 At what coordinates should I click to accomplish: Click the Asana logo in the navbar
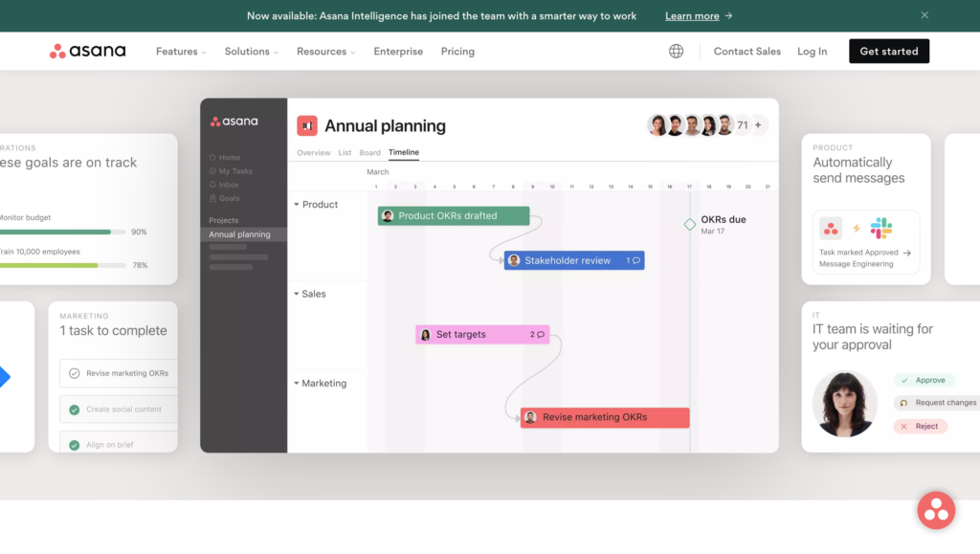[x=87, y=52]
